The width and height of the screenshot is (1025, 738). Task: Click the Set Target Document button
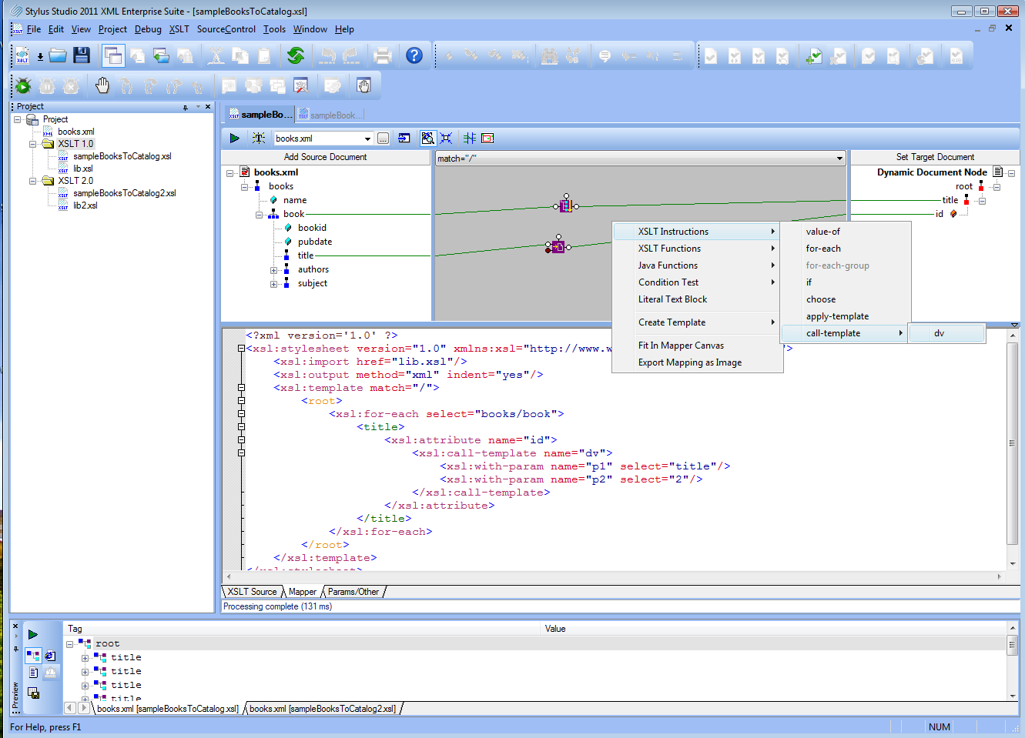pyautogui.click(x=934, y=157)
